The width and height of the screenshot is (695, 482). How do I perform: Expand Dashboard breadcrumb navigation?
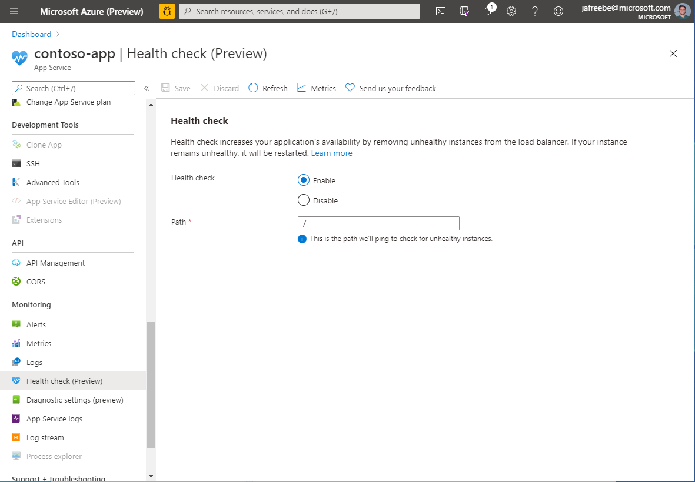(x=31, y=34)
